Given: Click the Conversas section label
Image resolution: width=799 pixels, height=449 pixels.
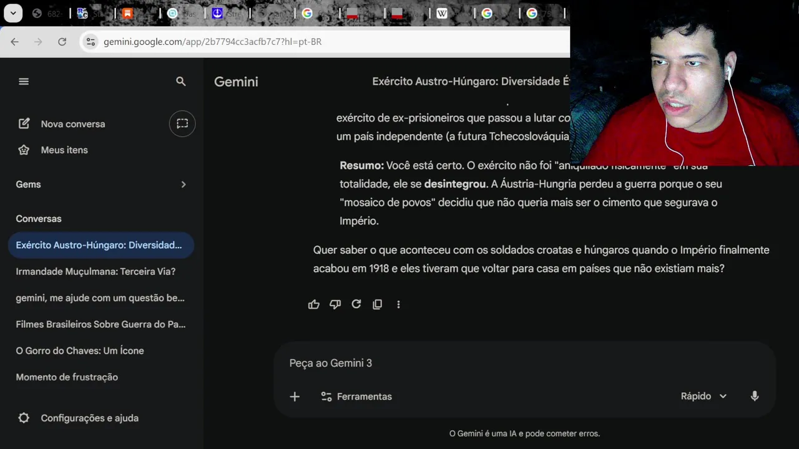Looking at the screenshot, I should point(39,219).
